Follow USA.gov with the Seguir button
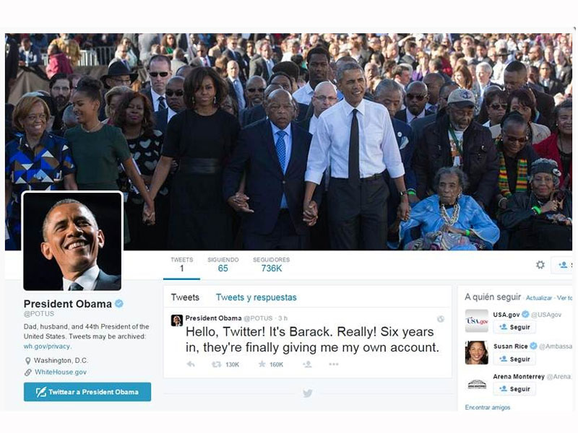 (x=514, y=327)
